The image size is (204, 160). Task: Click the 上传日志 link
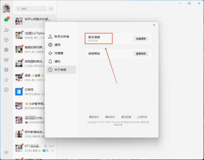[x=142, y=117]
